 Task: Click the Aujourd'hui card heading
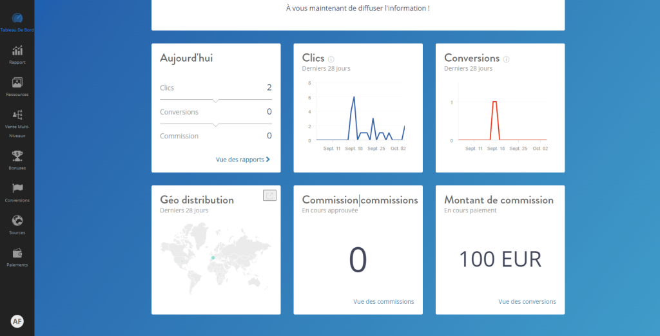pos(186,58)
